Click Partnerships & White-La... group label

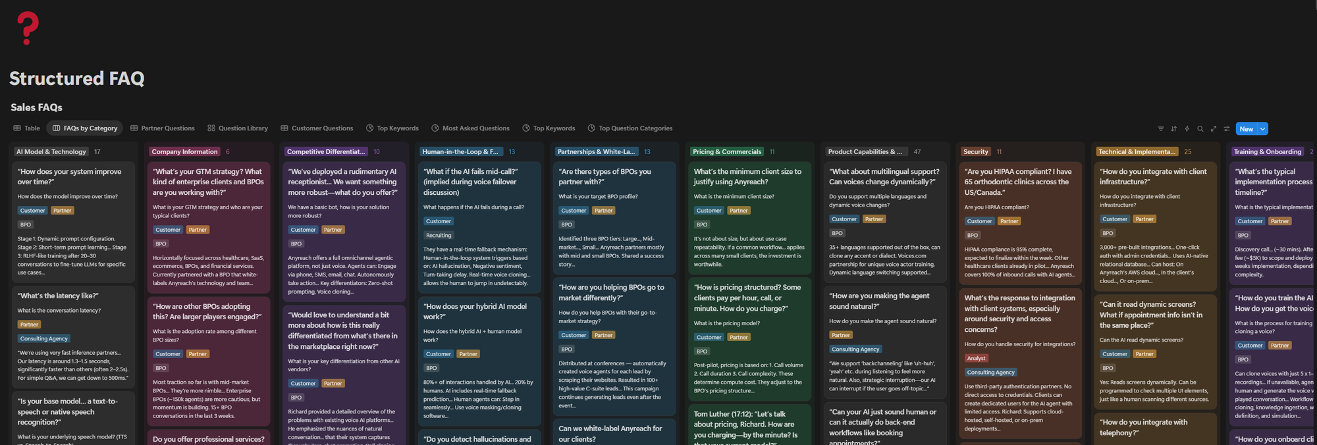pyautogui.click(x=597, y=152)
